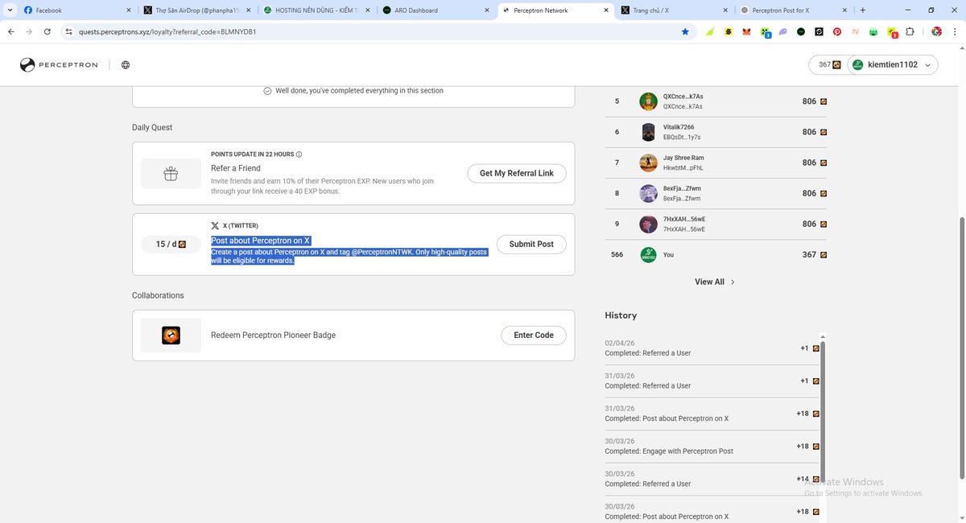
Task: Open the orange N extension icon
Action: tap(855, 32)
